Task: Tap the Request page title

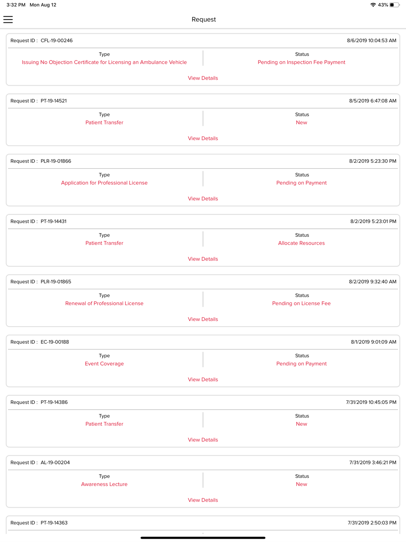Action: (x=204, y=20)
